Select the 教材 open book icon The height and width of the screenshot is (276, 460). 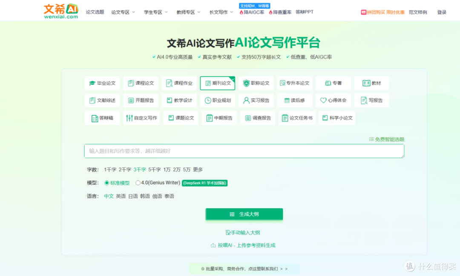pyautogui.click(x=366, y=83)
